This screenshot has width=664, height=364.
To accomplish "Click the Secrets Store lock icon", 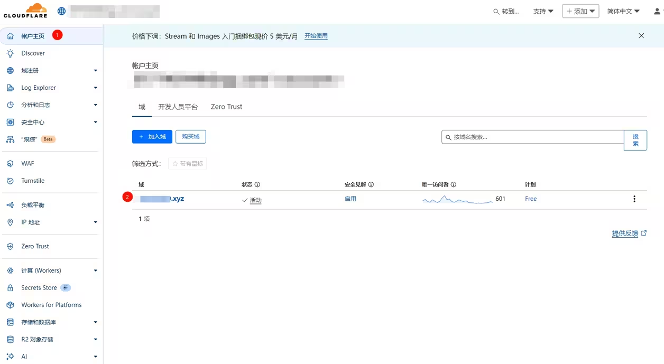I will point(10,288).
